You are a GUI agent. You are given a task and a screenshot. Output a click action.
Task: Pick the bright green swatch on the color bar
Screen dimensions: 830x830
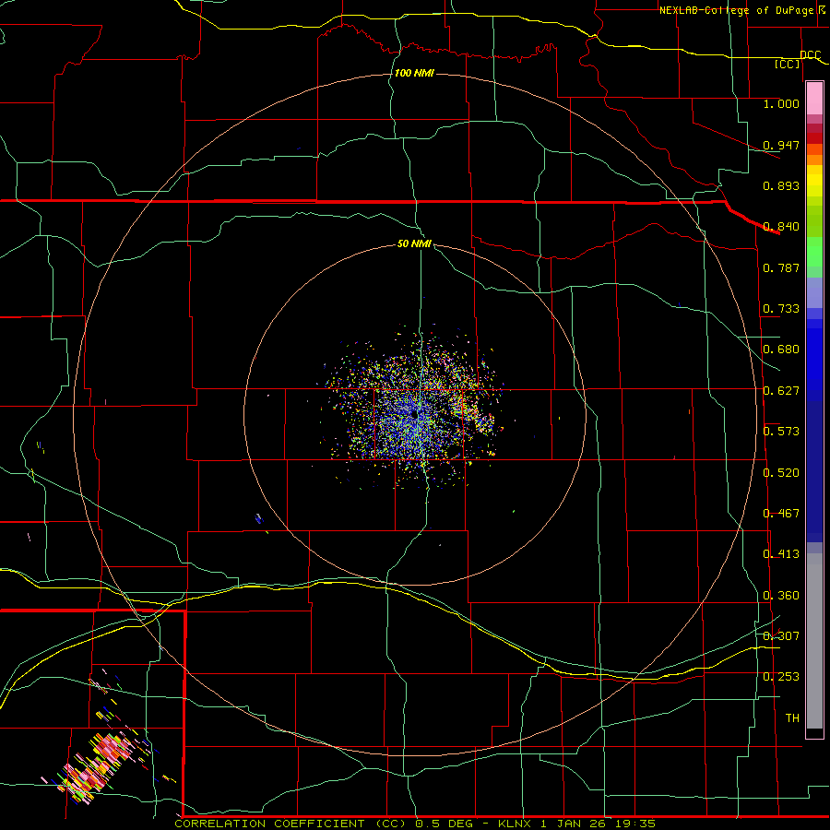(x=814, y=252)
